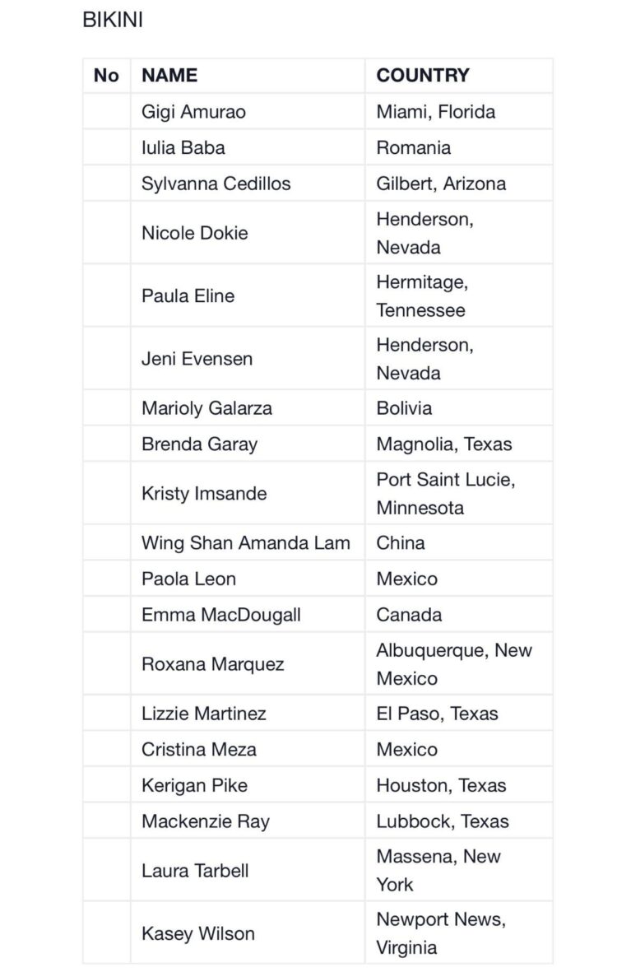The width and height of the screenshot is (617, 972).
Task: Click the No column header
Action: coord(106,76)
